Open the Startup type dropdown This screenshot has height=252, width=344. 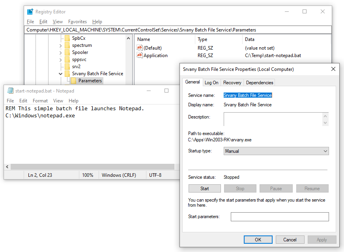276,151
